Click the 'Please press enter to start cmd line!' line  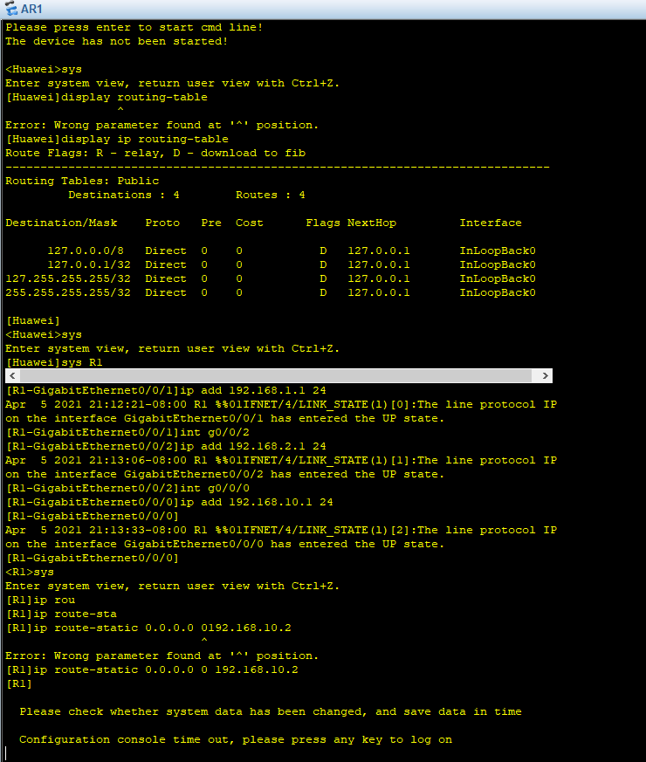click(134, 28)
